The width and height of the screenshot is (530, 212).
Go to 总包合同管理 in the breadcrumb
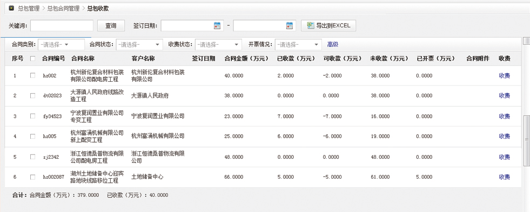(x=64, y=9)
